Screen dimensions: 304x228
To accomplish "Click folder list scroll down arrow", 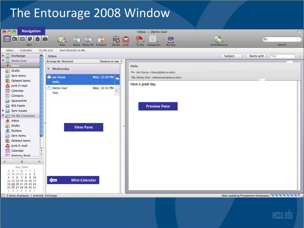I will [x=41, y=154].
